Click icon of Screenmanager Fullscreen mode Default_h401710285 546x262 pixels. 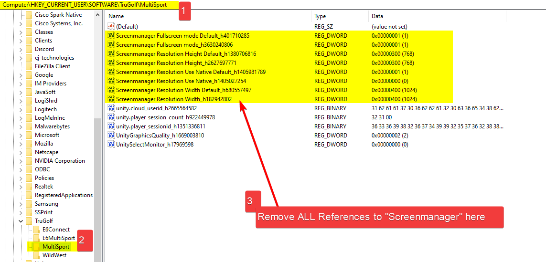[111, 35]
